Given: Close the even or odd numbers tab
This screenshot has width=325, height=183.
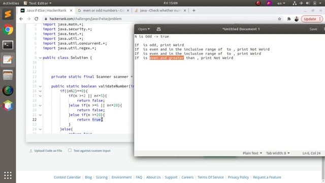Looking at the screenshot, I should [x=128, y=10].
